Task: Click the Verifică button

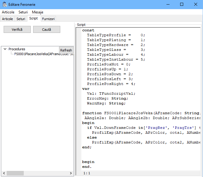Action: click(x=17, y=30)
